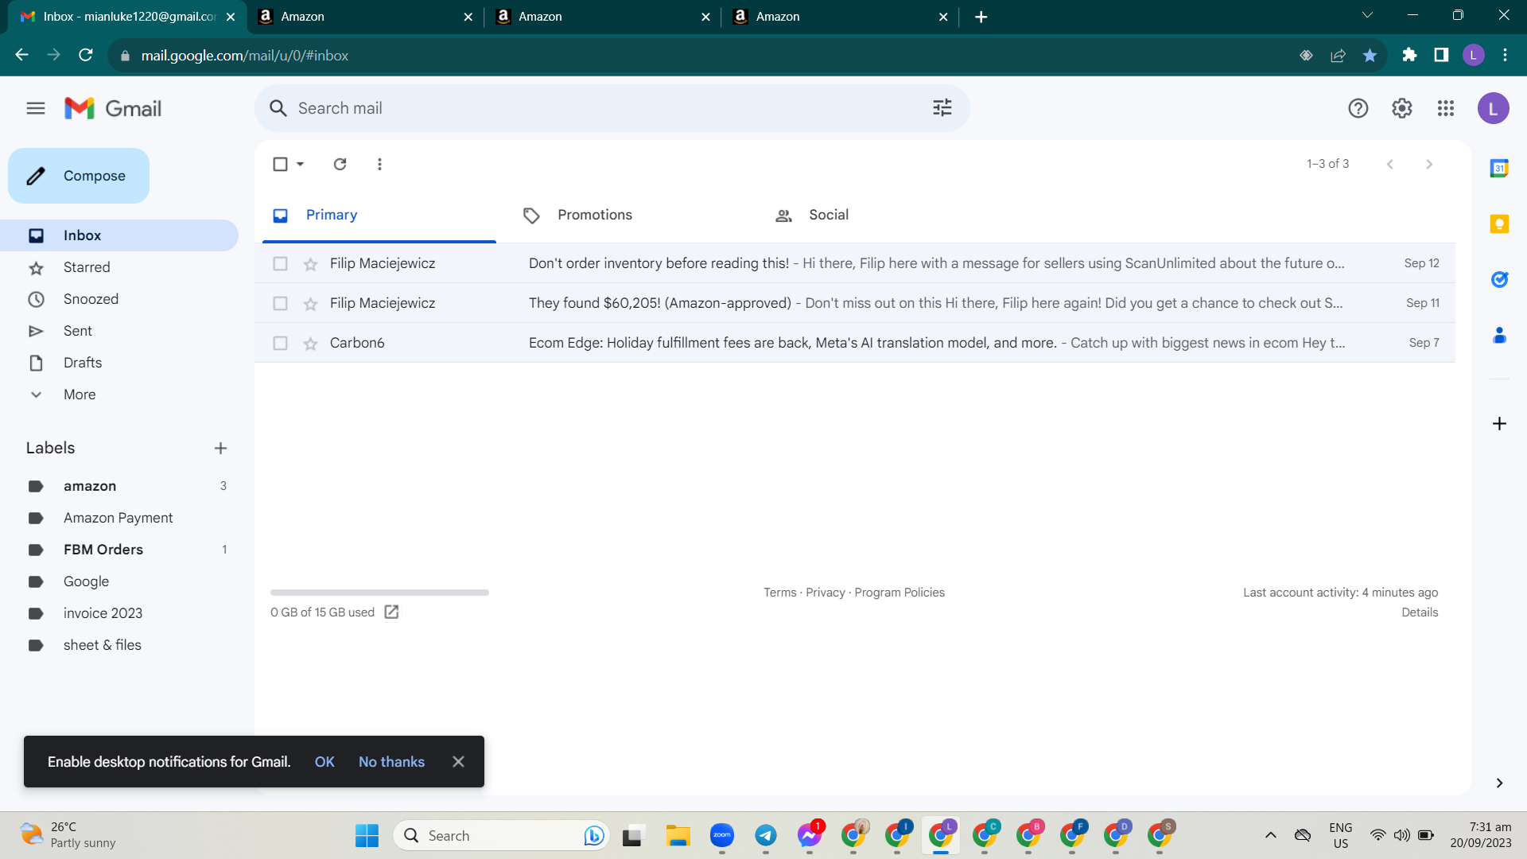Expand the select dropdown arrow
Screen dimensions: 1527x859
(300, 164)
